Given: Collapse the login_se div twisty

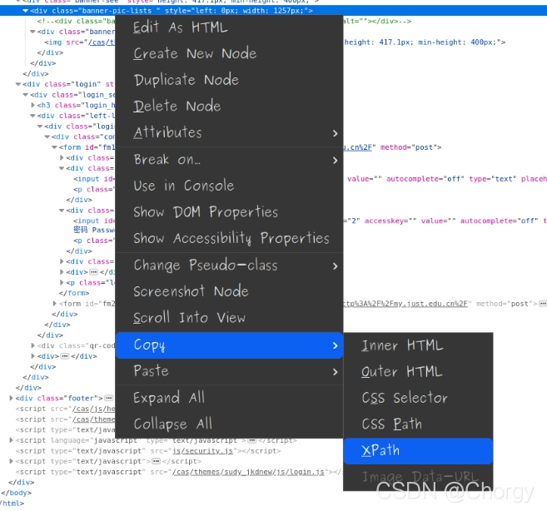Looking at the screenshot, I should point(25,95).
